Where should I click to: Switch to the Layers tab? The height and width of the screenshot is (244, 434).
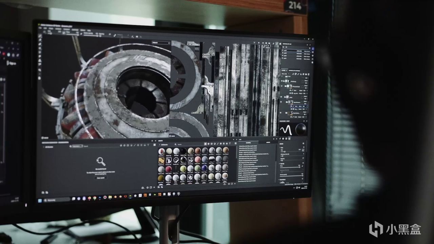tap(284, 70)
